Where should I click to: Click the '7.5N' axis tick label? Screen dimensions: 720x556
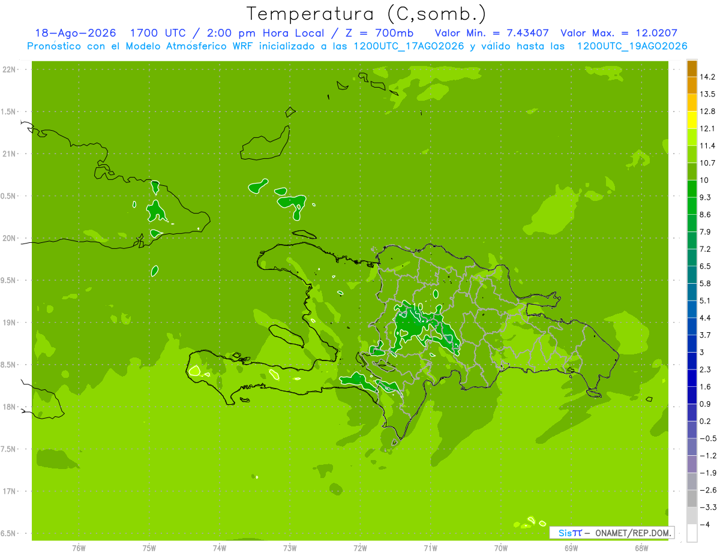(x=9, y=449)
